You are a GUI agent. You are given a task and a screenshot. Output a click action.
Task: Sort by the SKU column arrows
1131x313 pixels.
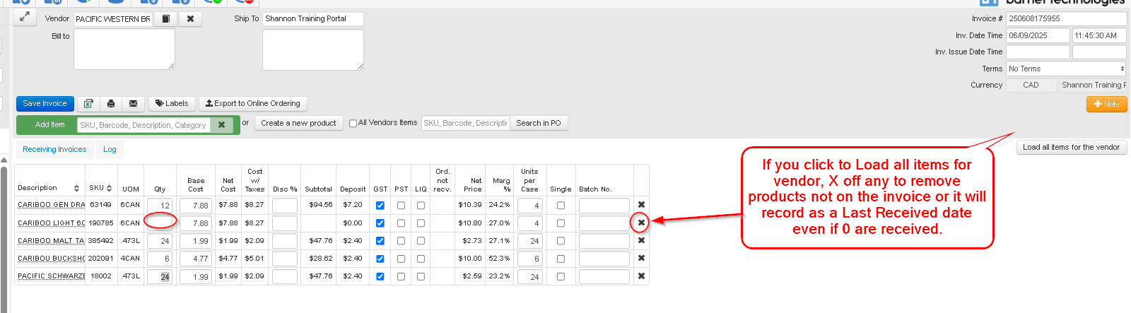[x=109, y=189]
